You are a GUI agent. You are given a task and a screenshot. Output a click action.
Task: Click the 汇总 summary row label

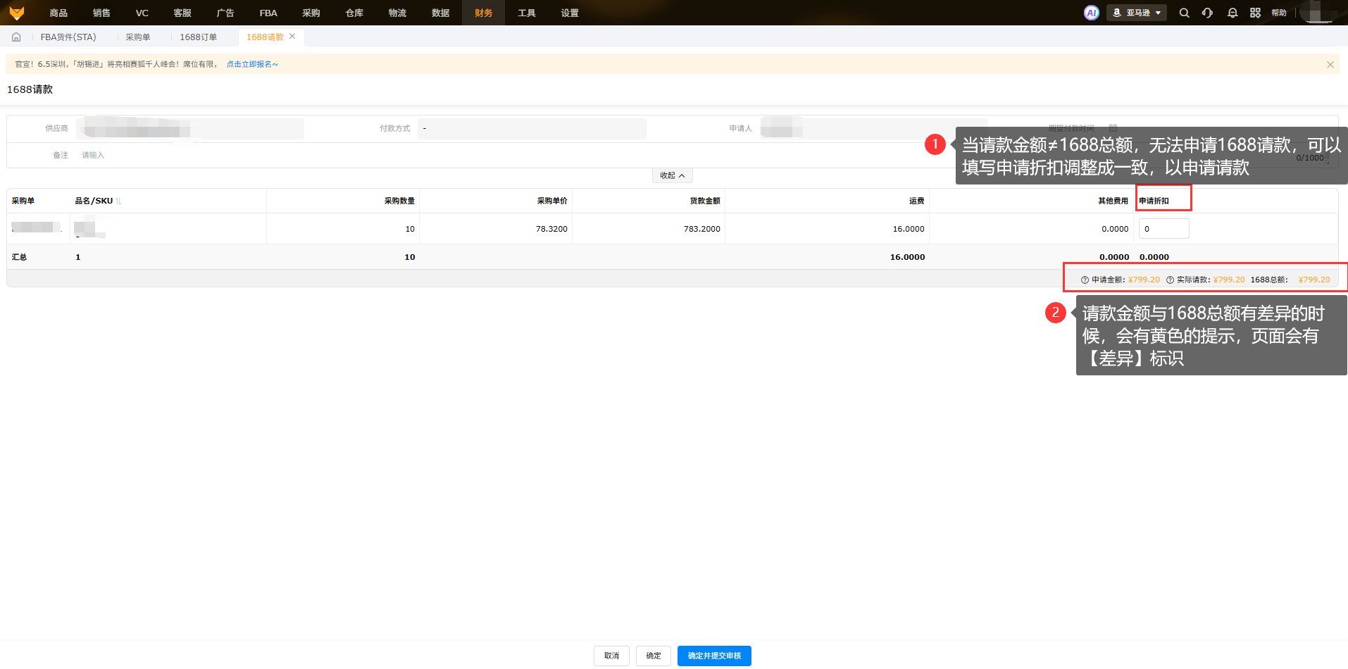(x=19, y=257)
